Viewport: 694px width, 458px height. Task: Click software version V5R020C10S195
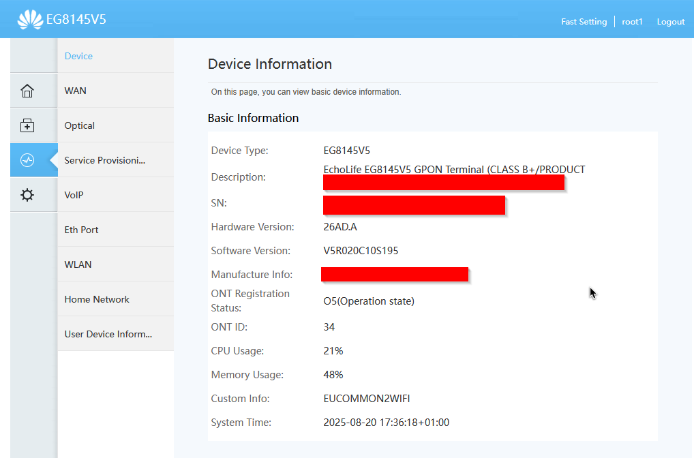(361, 251)
